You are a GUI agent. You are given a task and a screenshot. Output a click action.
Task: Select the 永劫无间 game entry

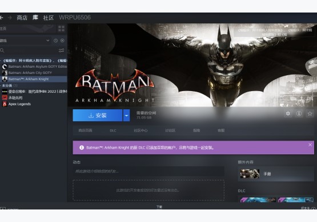click(33, 98)
